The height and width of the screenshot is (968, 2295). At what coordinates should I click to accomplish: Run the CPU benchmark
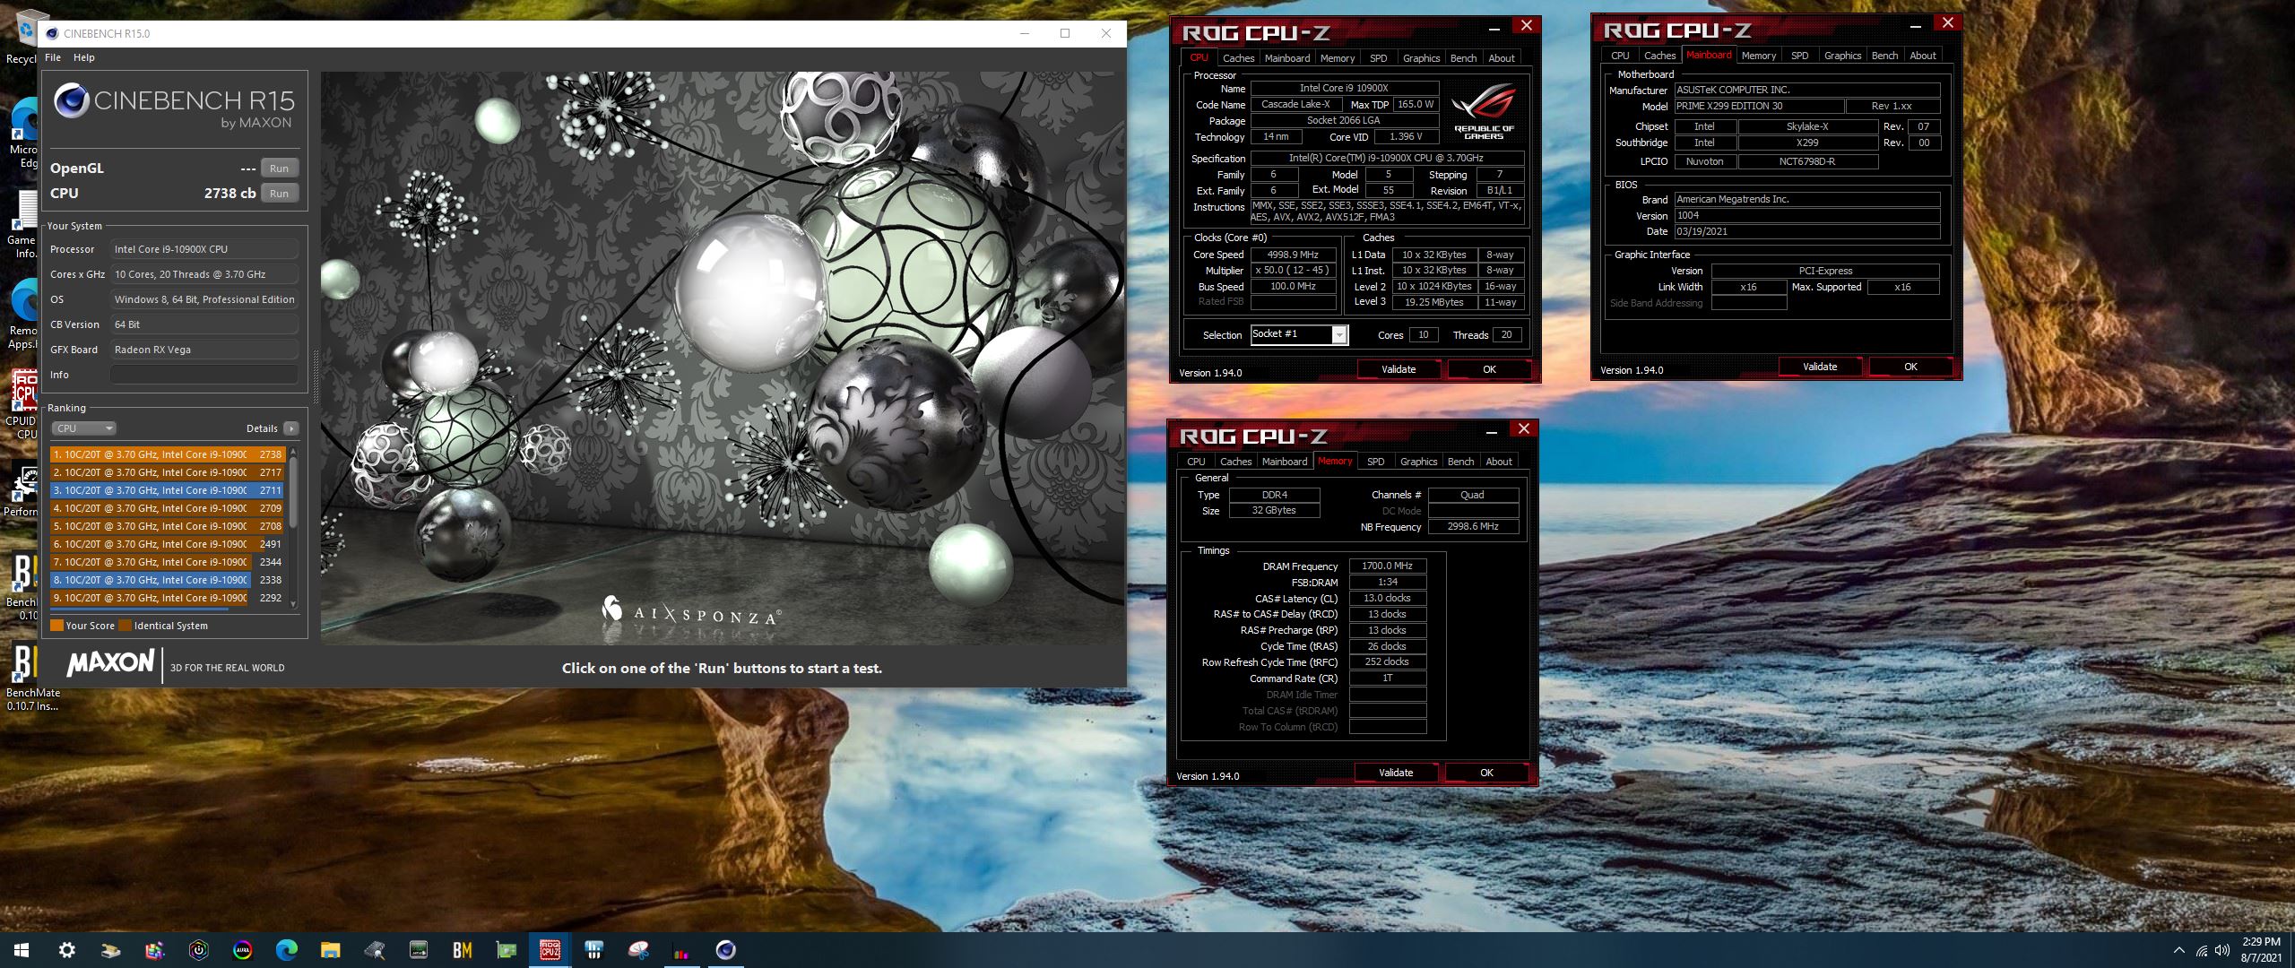point(279,194)
